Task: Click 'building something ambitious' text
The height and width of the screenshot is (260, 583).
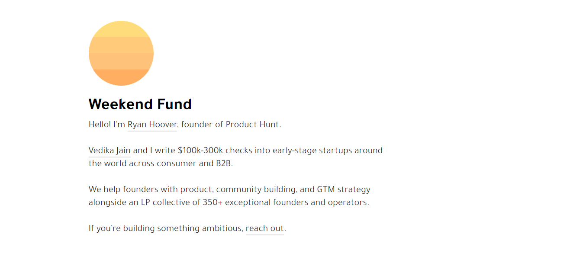Action: [183, 228]
